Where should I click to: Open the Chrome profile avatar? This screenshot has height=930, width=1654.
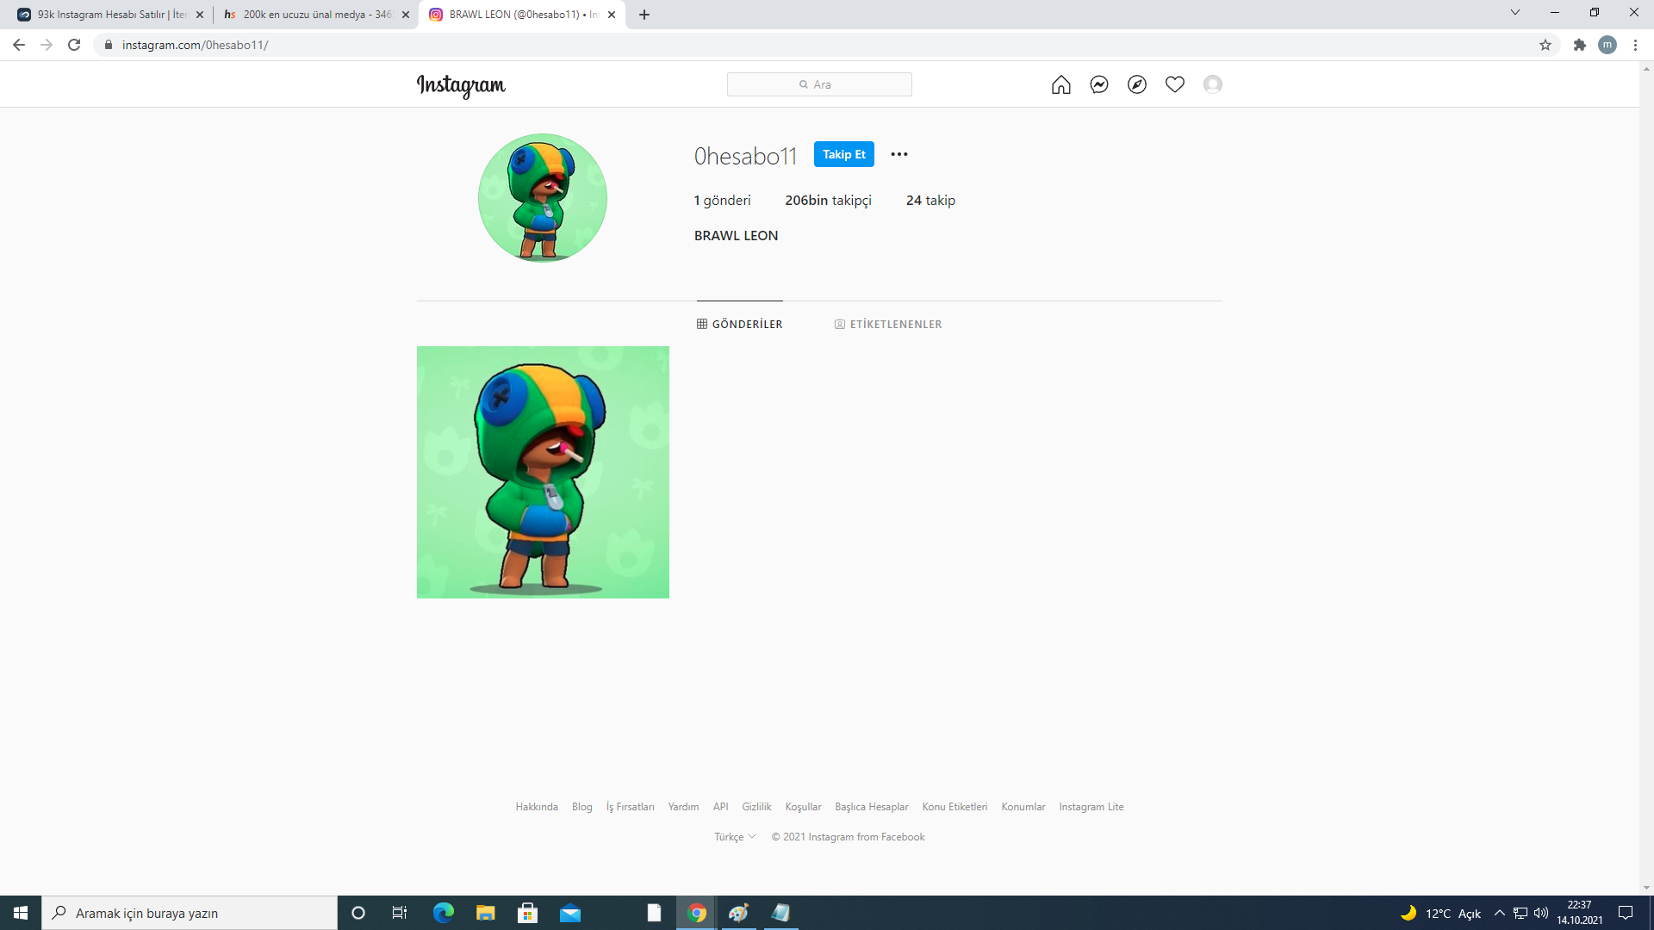click(1607, 45)
